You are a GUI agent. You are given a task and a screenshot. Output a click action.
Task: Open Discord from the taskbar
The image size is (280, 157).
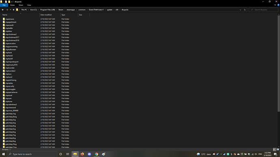[89, 154]
